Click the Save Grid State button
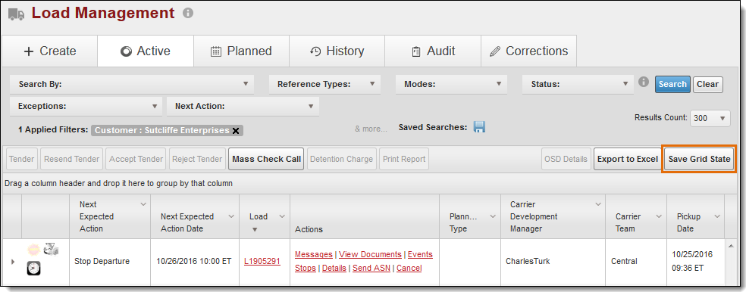 pyautogui.click(x=699, y=159)
